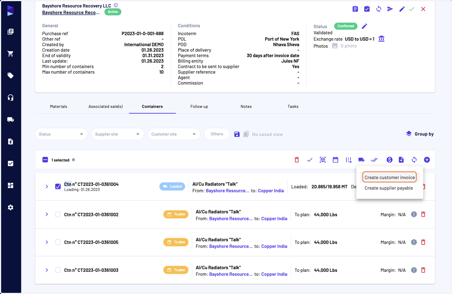Click the bank icon beside exchange rate
Viewport: 452px width, 294px height.
pos(381,39)
